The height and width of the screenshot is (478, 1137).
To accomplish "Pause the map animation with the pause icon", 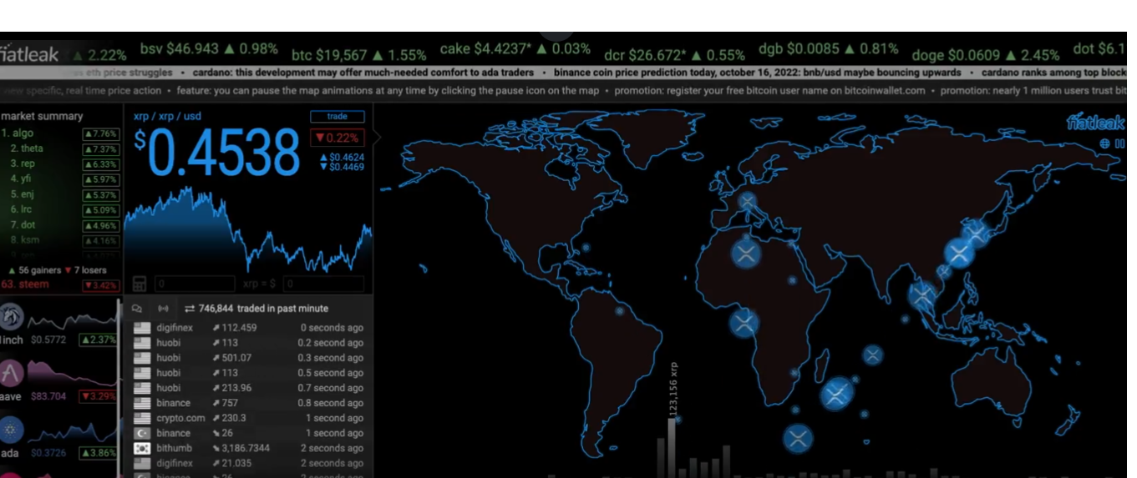I will [1119, 143].
